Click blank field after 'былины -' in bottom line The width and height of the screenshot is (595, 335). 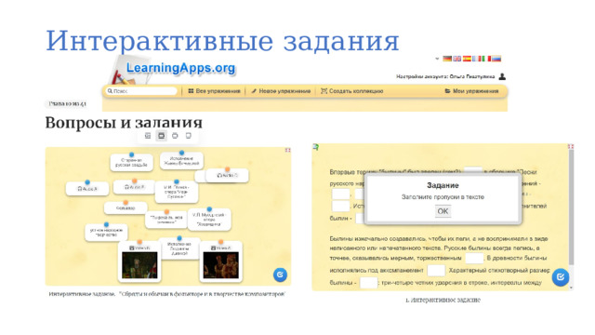[x=368, y=283]
